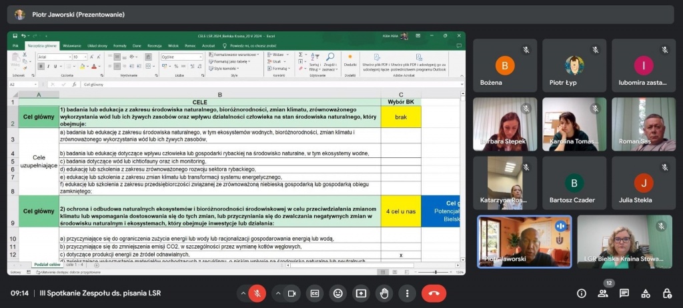Click the Dodatki add-ins button
The width and height of the screenshot is (683, 308).
point(350,60)
